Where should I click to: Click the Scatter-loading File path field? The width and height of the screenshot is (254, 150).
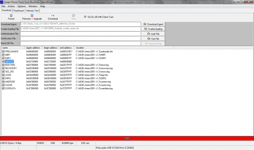click(x=80, y=29)
